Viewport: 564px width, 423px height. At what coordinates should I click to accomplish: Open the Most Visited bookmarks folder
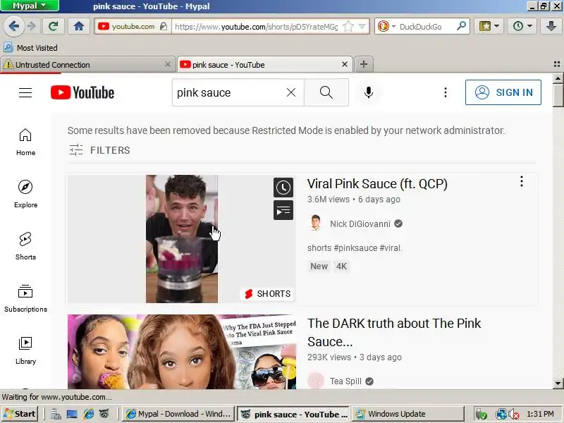[x=30, y=47]
